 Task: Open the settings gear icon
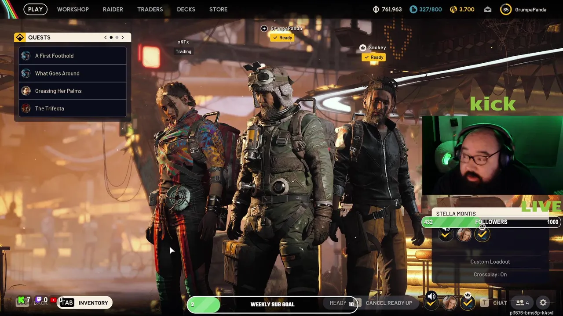(x=543, y=303)
